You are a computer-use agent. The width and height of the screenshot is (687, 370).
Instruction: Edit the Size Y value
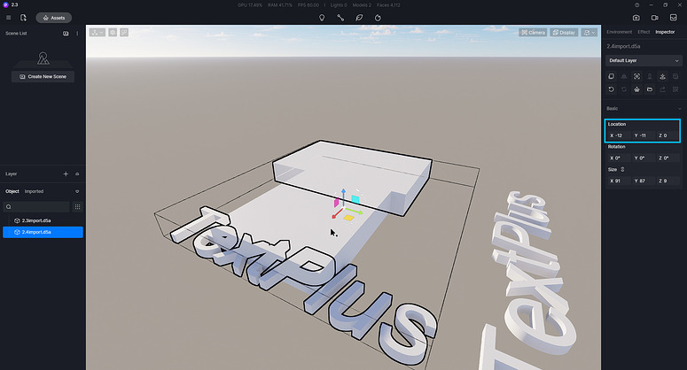click(x=643, y=181)
